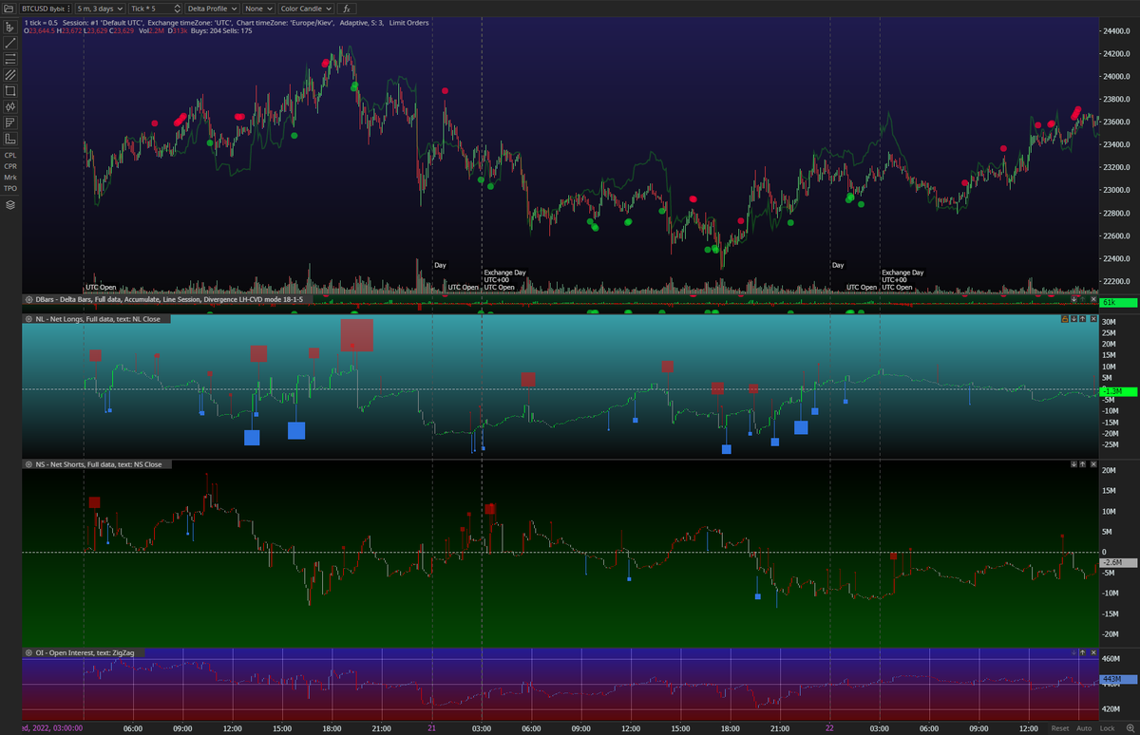Toggle visibility of the DBars indicator
The width and height of the screenshot is (1140, 735).
(x=28, y=299)
